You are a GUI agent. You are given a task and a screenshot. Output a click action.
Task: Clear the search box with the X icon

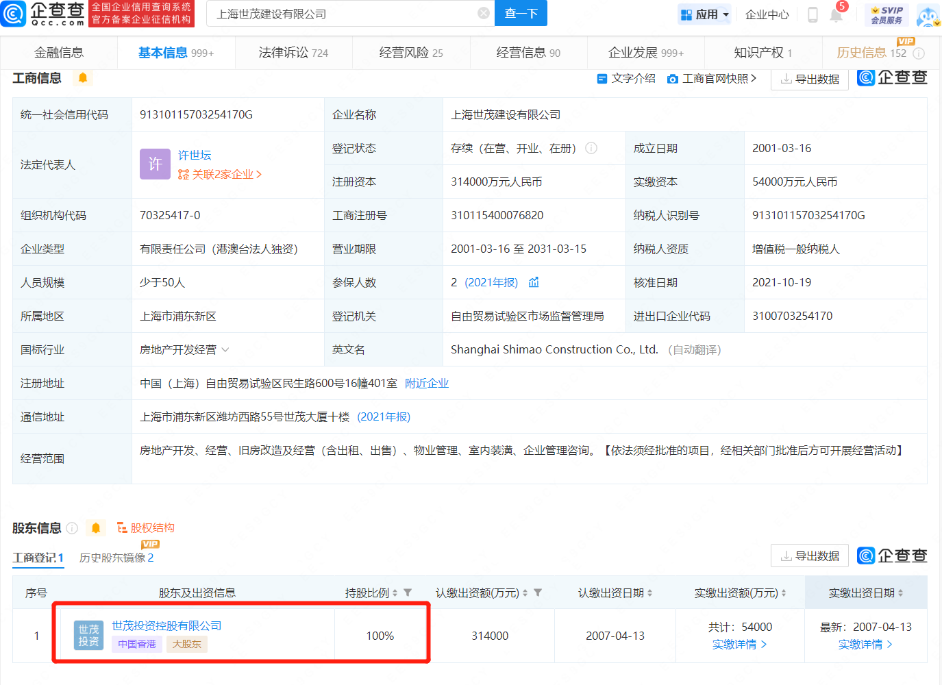484,14
